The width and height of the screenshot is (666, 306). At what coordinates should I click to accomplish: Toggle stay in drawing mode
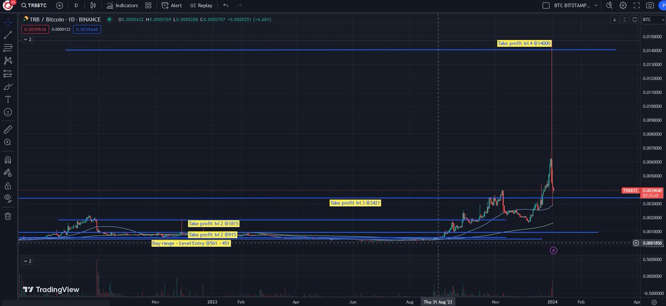coord(8,172)
